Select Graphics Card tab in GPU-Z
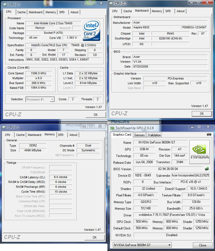This screenshot has width=215, height=251. (122, 135)
